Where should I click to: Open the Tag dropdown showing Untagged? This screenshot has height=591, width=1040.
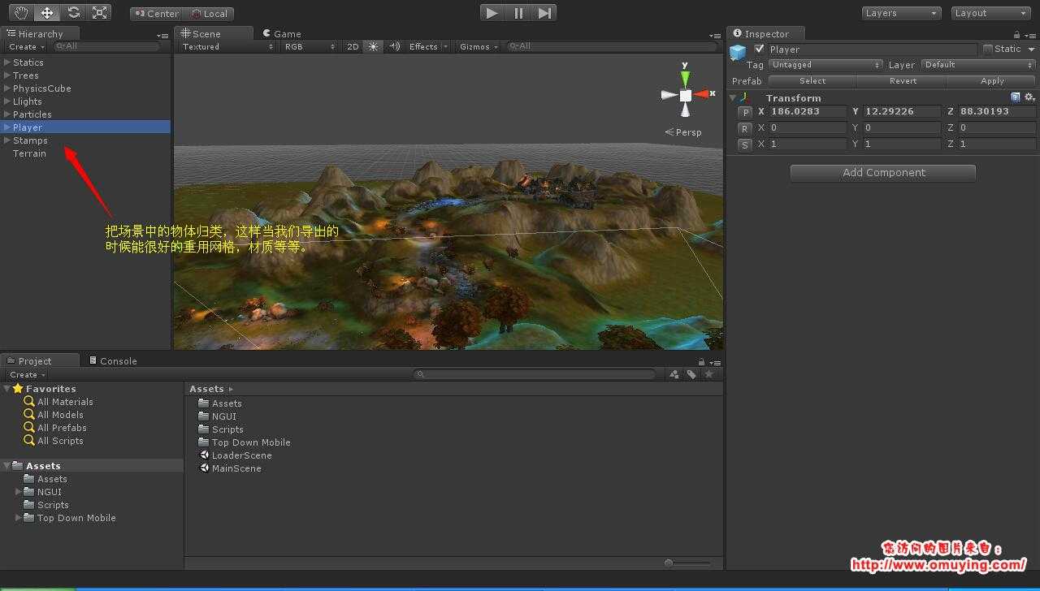[x=825, y=64]
